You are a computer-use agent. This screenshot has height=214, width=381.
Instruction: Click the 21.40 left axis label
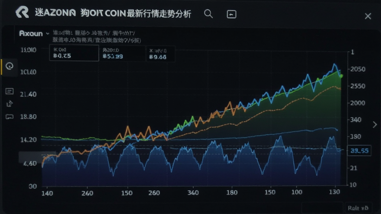pyautogui.click(x=28, y=94)
